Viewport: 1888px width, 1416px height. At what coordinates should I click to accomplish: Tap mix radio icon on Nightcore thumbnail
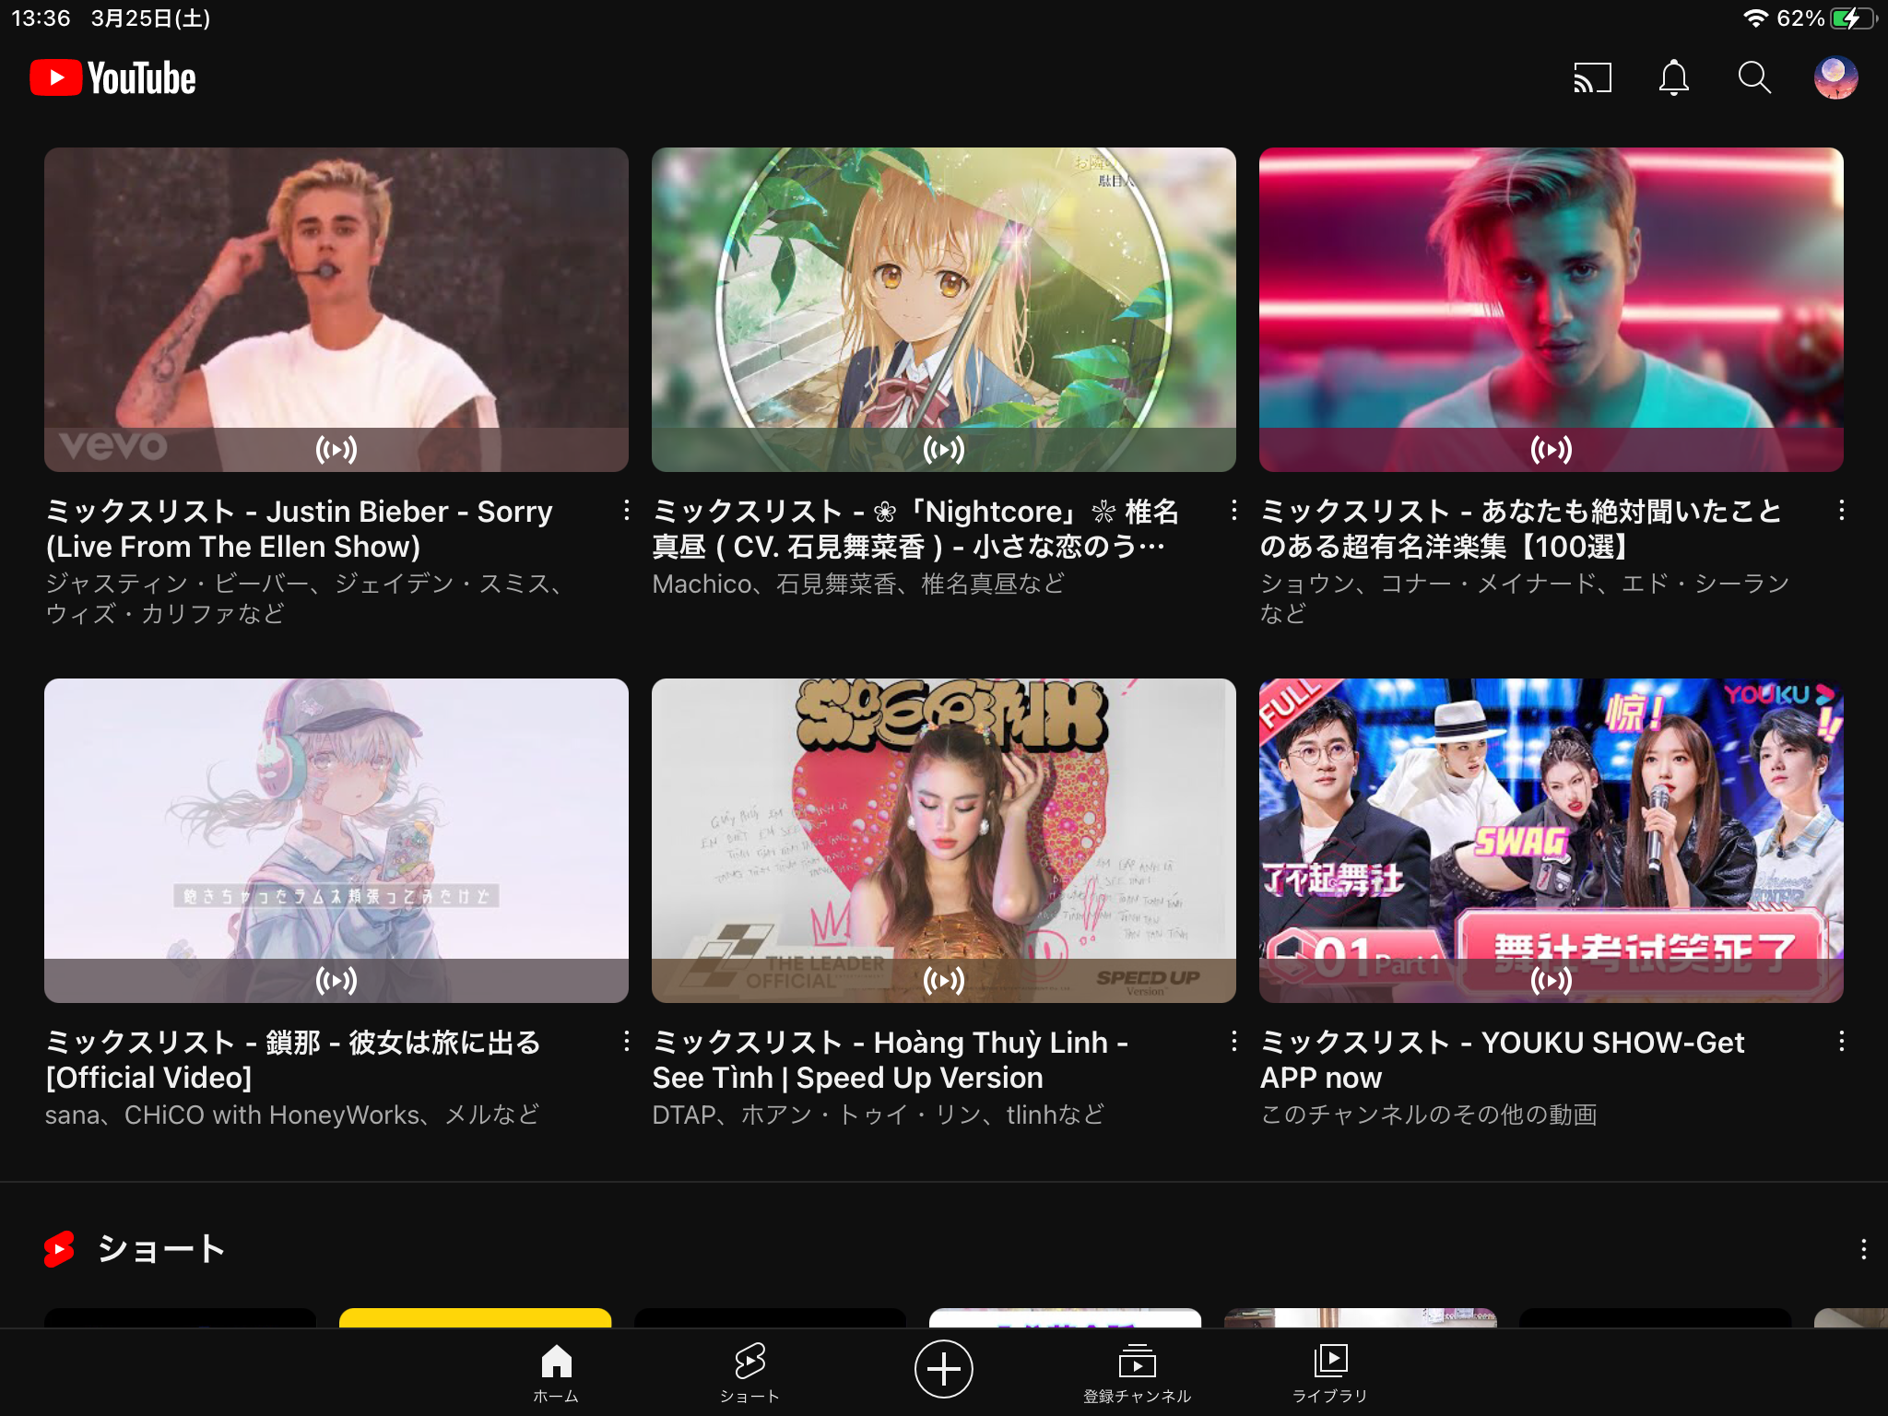click(943, 450)
